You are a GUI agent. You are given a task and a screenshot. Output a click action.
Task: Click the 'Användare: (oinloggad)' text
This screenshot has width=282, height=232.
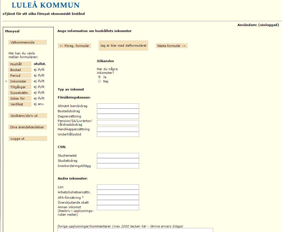(x=258, y=25)
